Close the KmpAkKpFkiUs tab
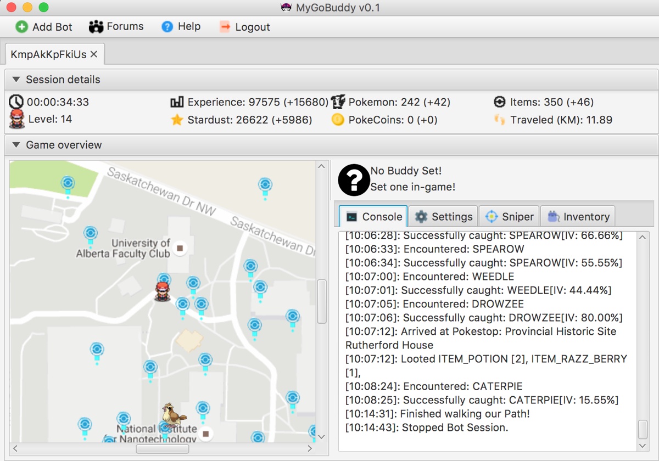 click(x=94, y=54)
